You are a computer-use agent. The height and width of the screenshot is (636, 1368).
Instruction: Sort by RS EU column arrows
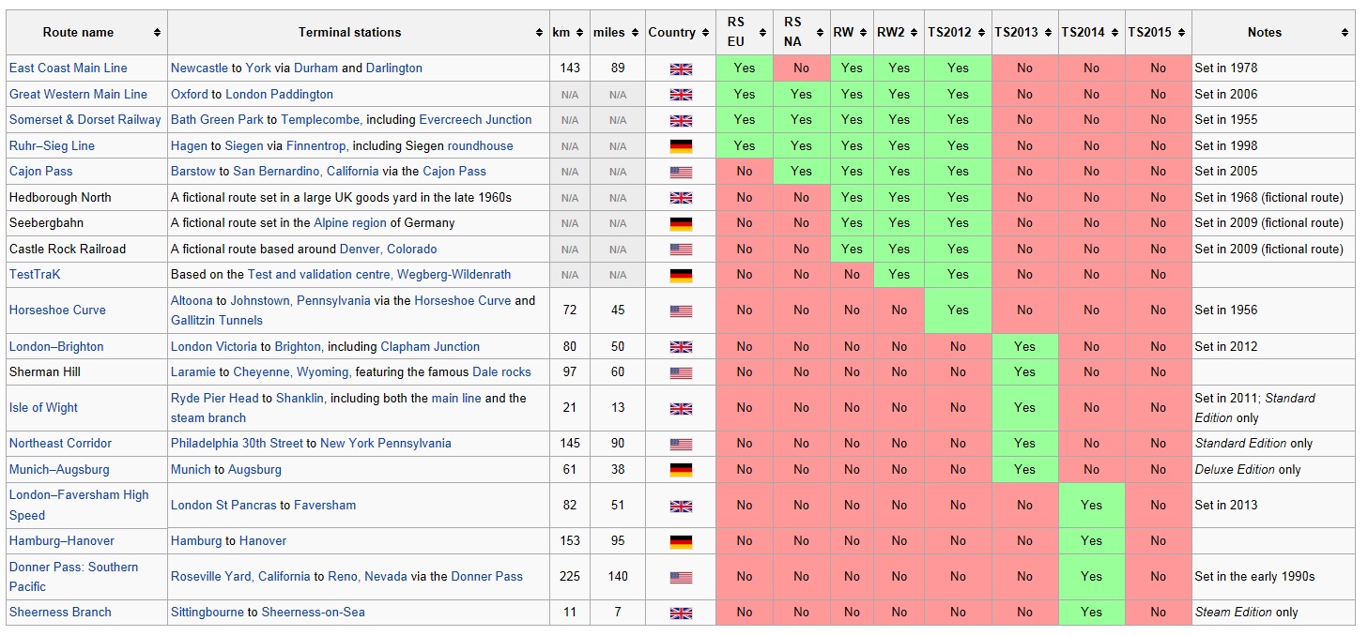(763, 33)
